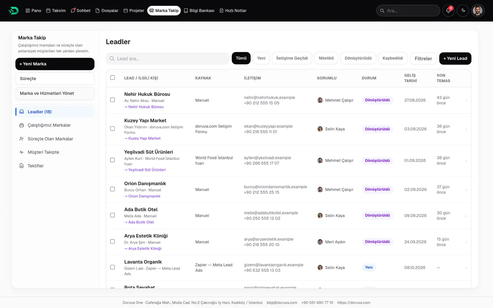Open the → Ada Butik Otel brand link
This screenshot has width=493, height=308.
click(139, 222)
